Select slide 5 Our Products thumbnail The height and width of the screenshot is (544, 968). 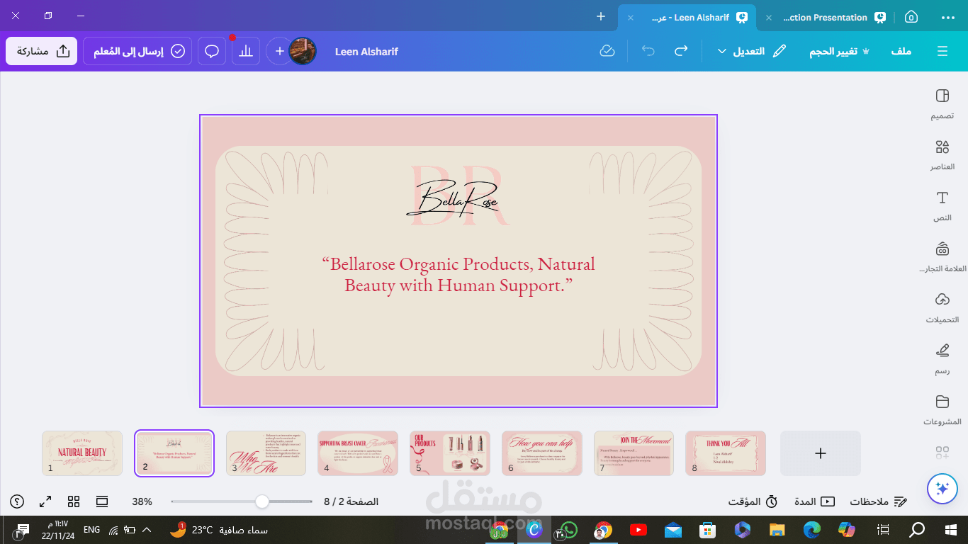click(450, 453)
